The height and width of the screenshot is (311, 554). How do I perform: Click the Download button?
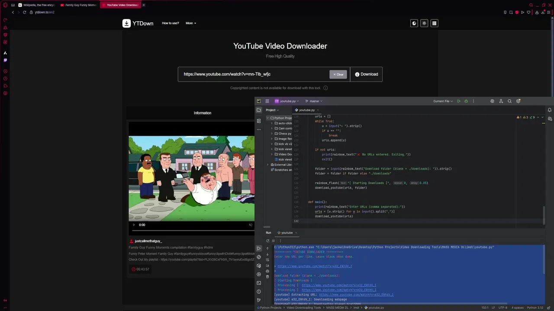tap(366, 74)
